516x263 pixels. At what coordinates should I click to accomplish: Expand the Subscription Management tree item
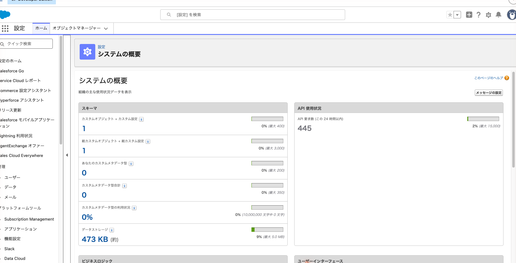pyautogui.click(x=1, y=219)
